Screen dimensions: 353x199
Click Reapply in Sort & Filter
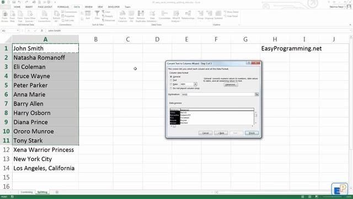click(x=108, y=16)
